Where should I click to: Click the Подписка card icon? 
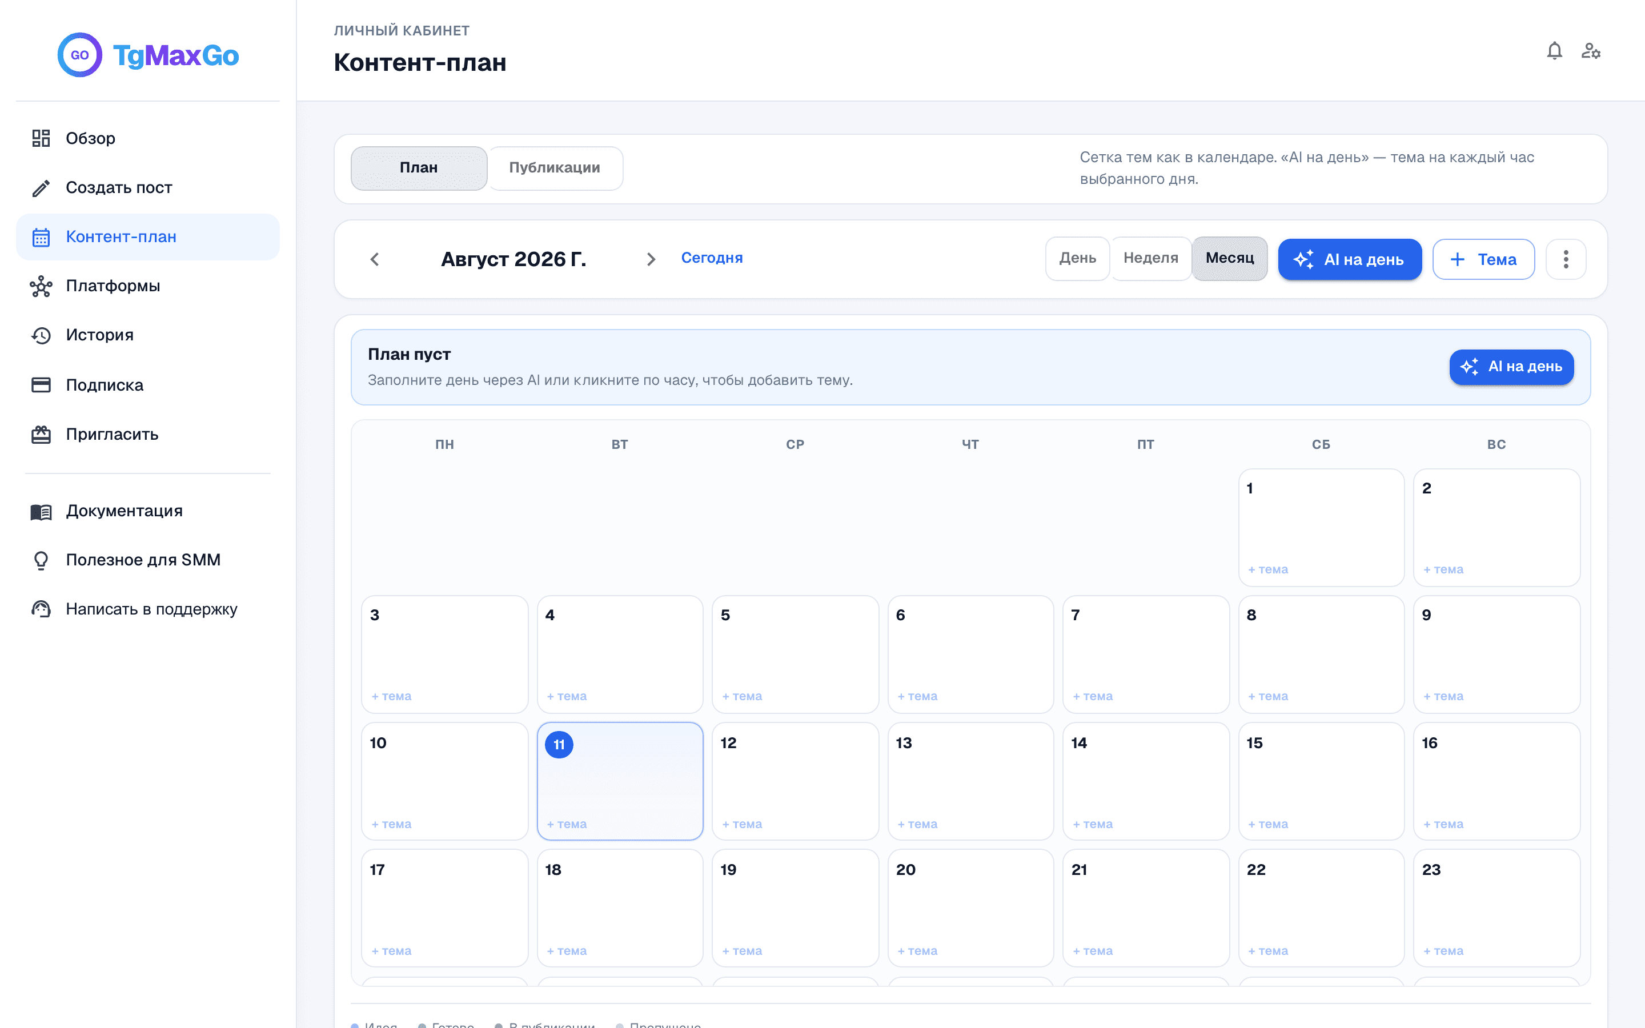pos(41,385)
